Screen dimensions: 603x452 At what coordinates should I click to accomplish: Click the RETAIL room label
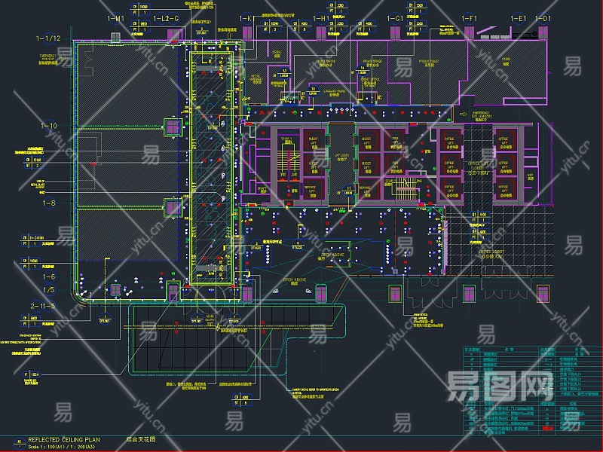[x=256, y=79]
